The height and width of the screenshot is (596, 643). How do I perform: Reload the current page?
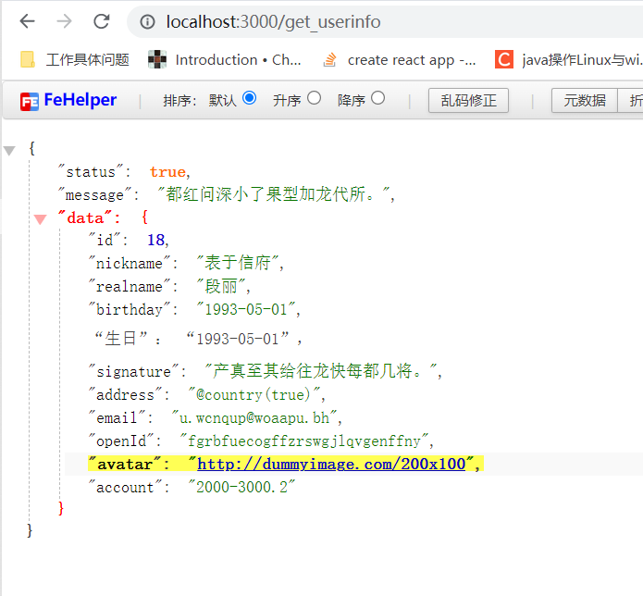coord(101,21)
